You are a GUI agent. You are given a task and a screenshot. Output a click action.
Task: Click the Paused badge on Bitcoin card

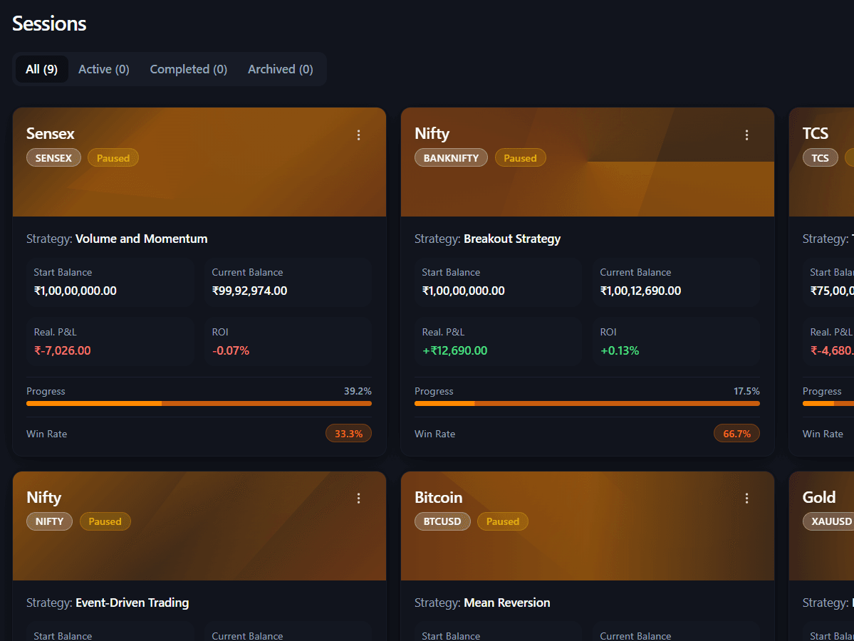click(503, 521)
